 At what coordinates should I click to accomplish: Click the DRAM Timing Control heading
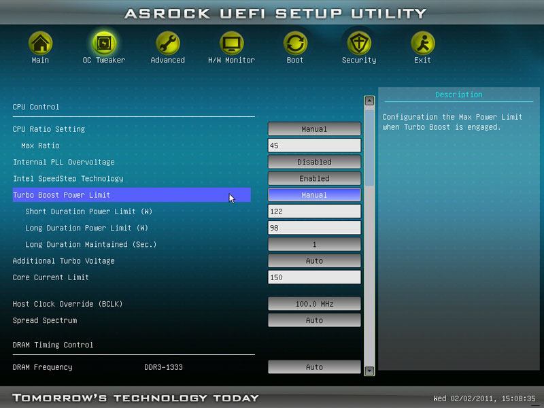coord(53,345)
